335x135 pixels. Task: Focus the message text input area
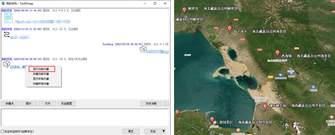coord(84,118)
